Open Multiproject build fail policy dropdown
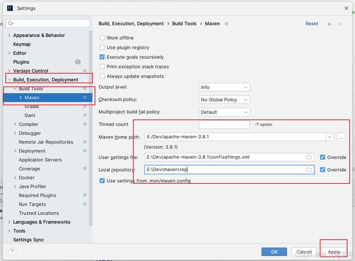 point(224,112)
